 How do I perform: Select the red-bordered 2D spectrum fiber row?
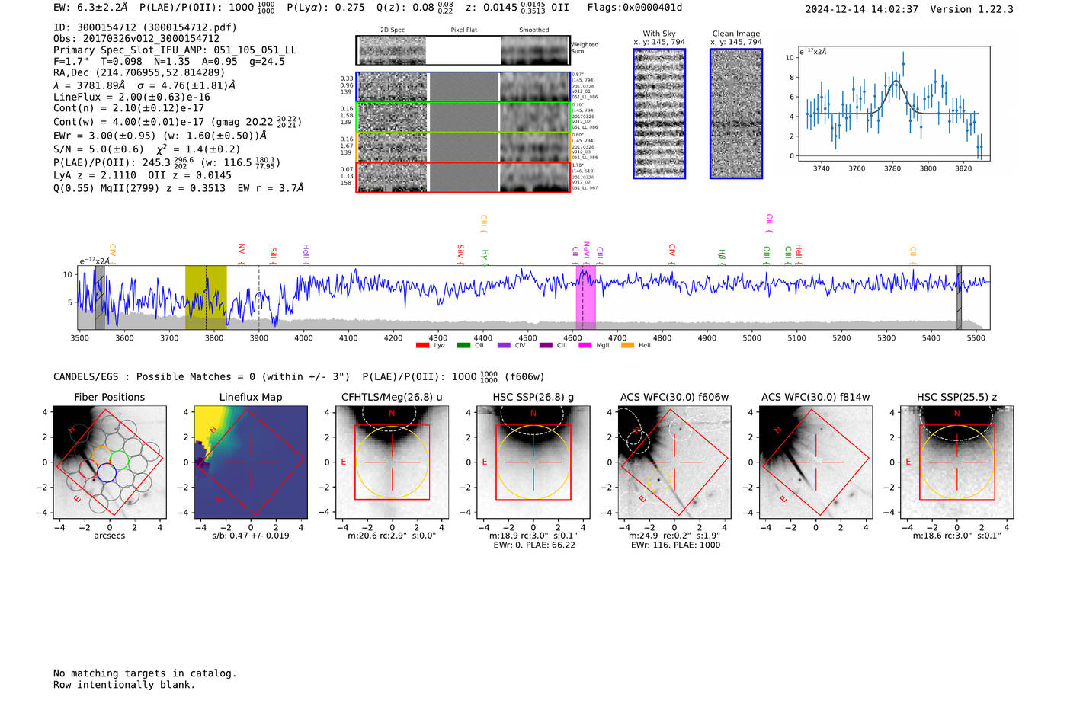coord(463,178)
